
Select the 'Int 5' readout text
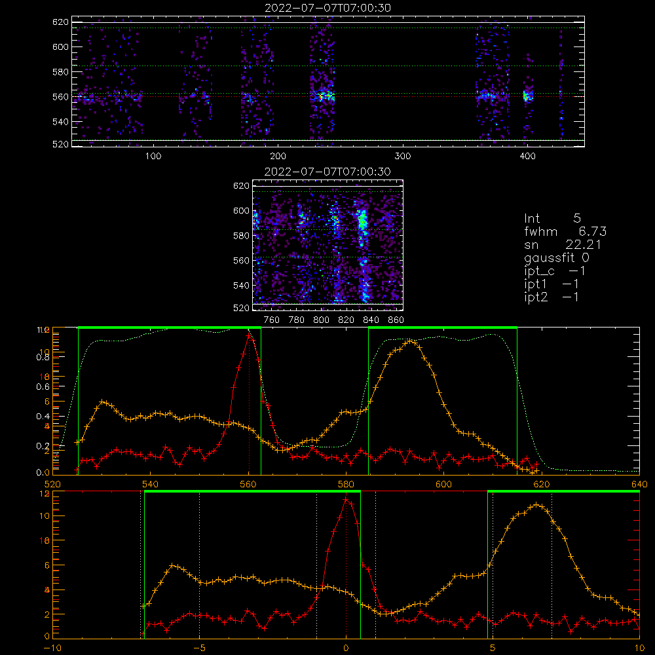(x=553, y=218)
